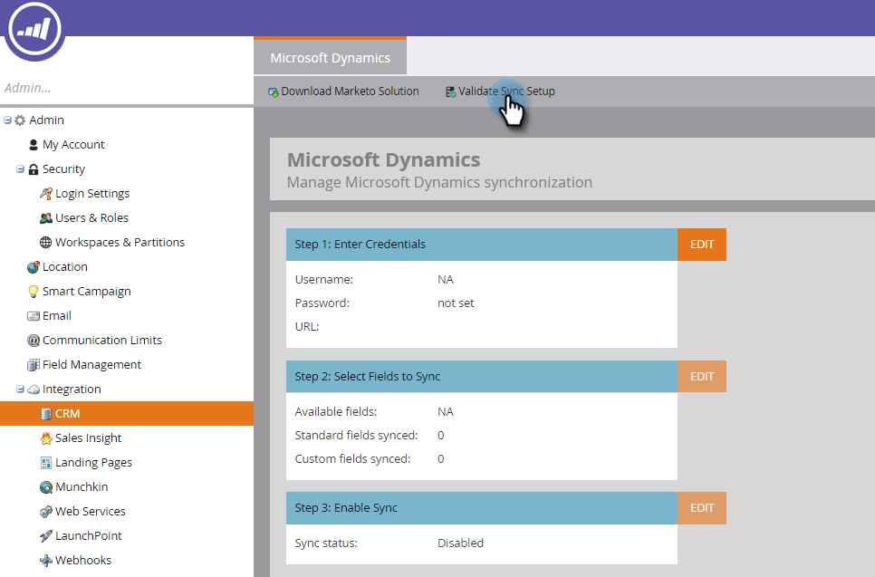Open Sales Insight
Screen dimensions: 875x577
88,438
